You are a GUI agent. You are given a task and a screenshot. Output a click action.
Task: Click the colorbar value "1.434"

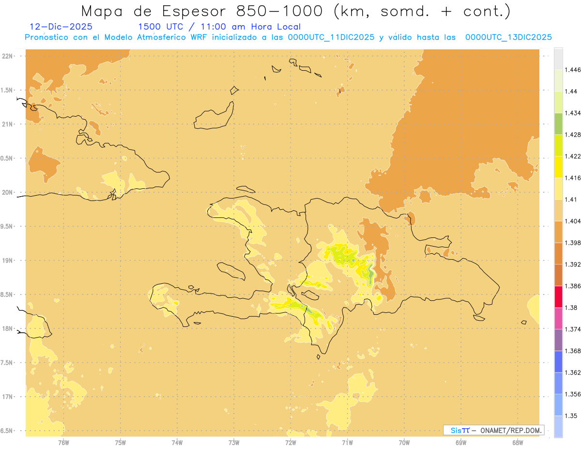(572, 113)
